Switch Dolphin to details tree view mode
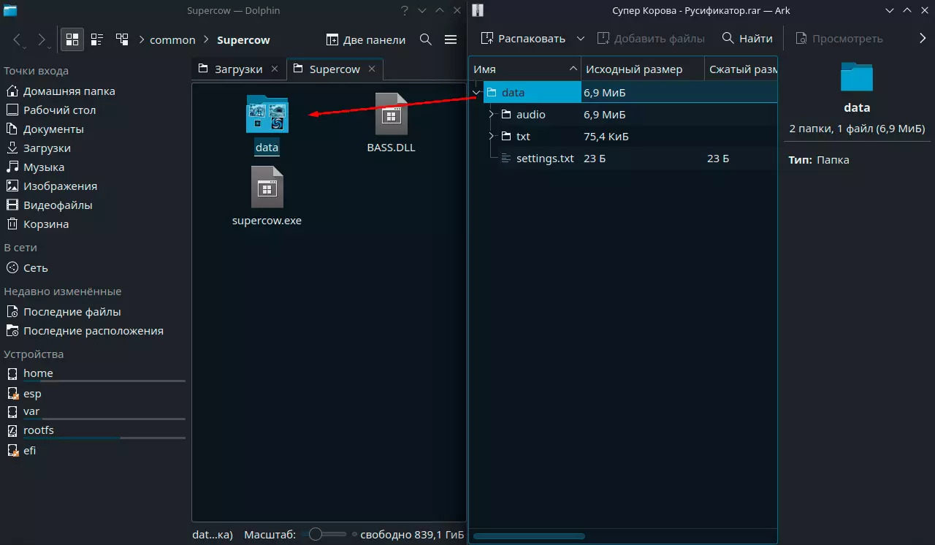 [x=122, y=39]
